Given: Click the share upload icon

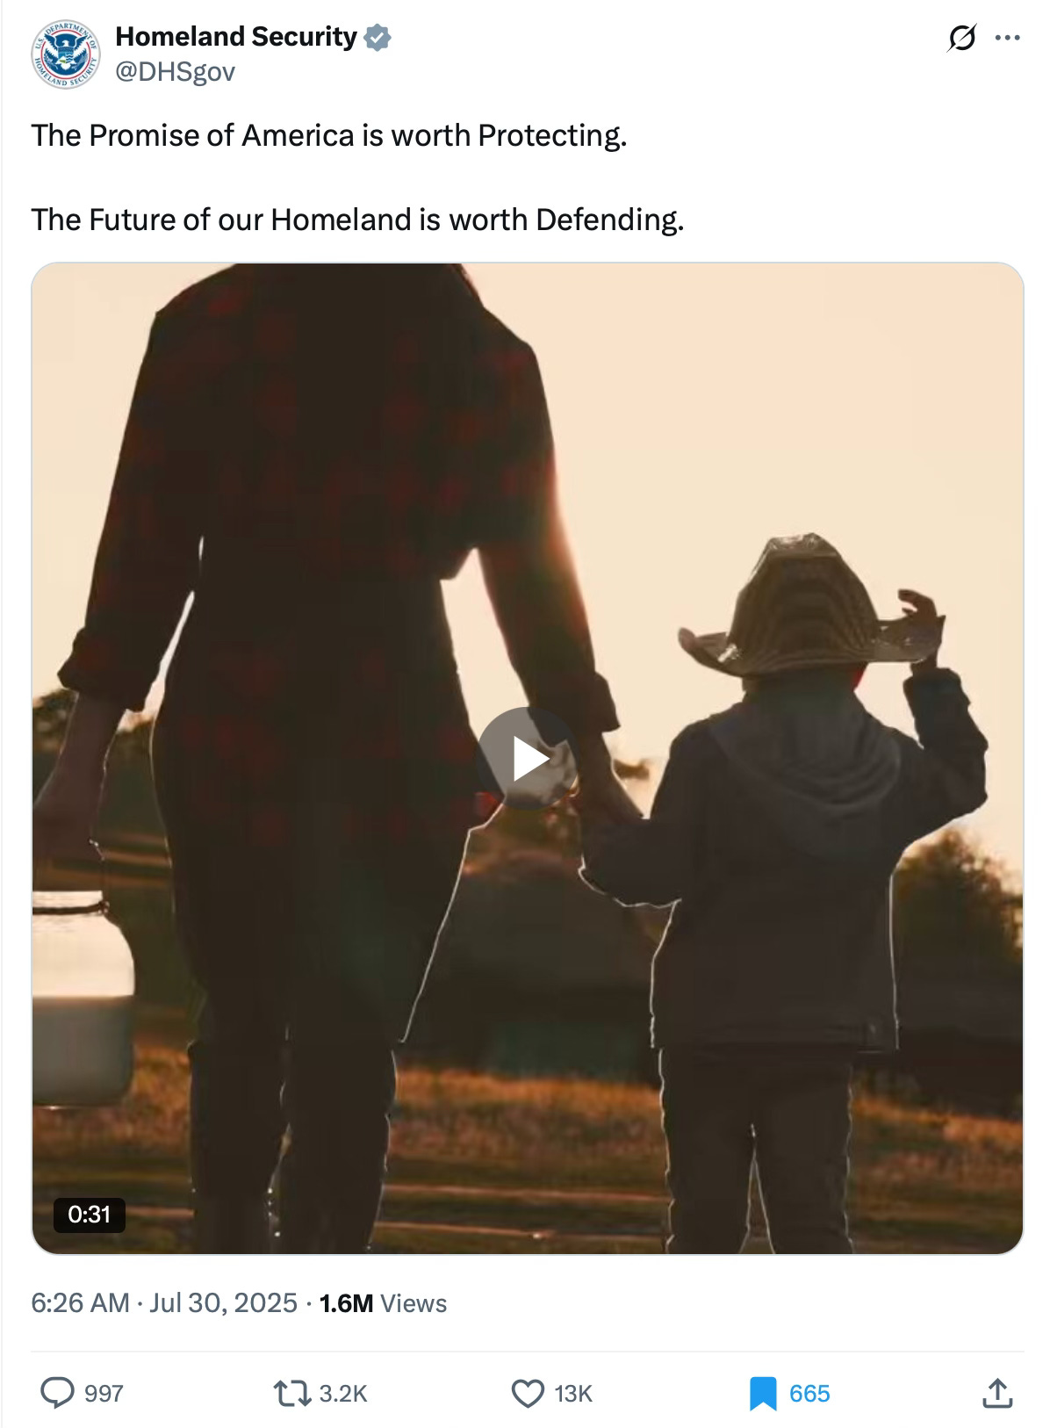Looking at the screenshot, I should [995, 1392].
